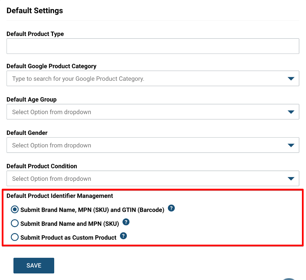The width and height of the screenshot is (306, 280).
Task: Open the Default Gender dropdown
Action: pyautogui.click(x=153, y=145)
